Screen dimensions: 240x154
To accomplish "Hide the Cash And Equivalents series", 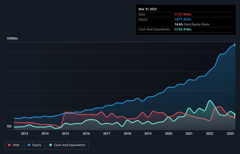I will (x=67, y=145).
